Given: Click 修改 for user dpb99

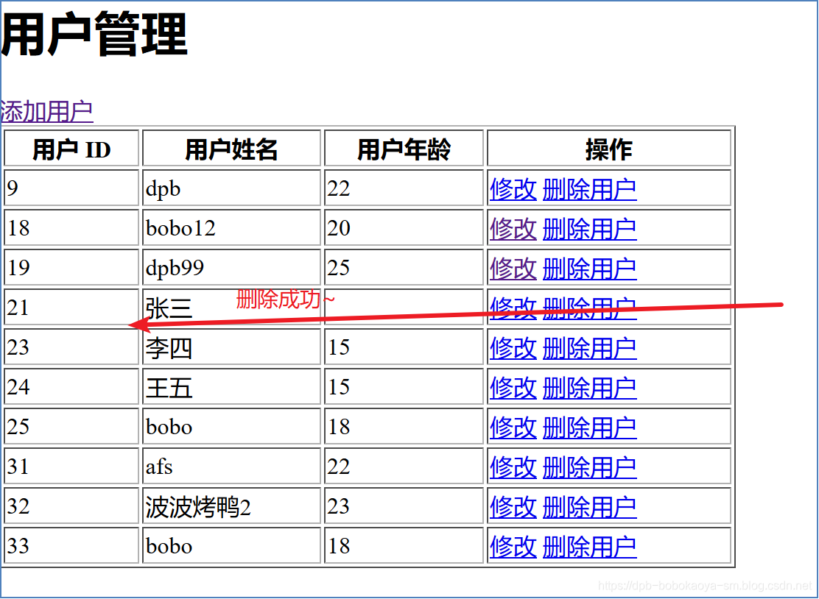Looking at the screenshot, I should point(513,268).
